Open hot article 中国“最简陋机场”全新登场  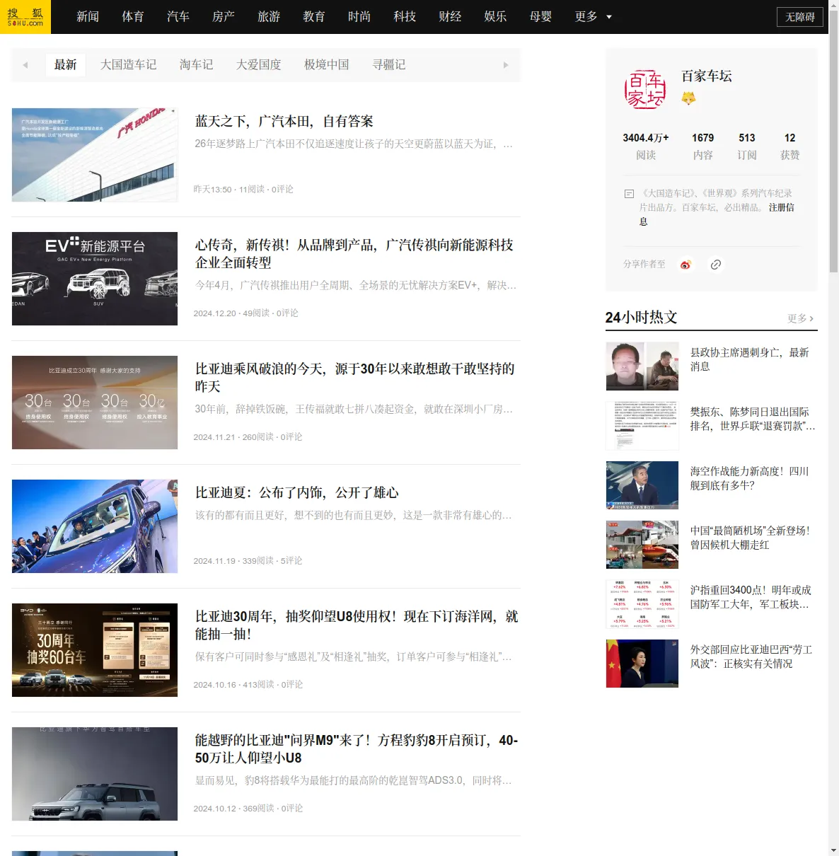pos(751,538)
